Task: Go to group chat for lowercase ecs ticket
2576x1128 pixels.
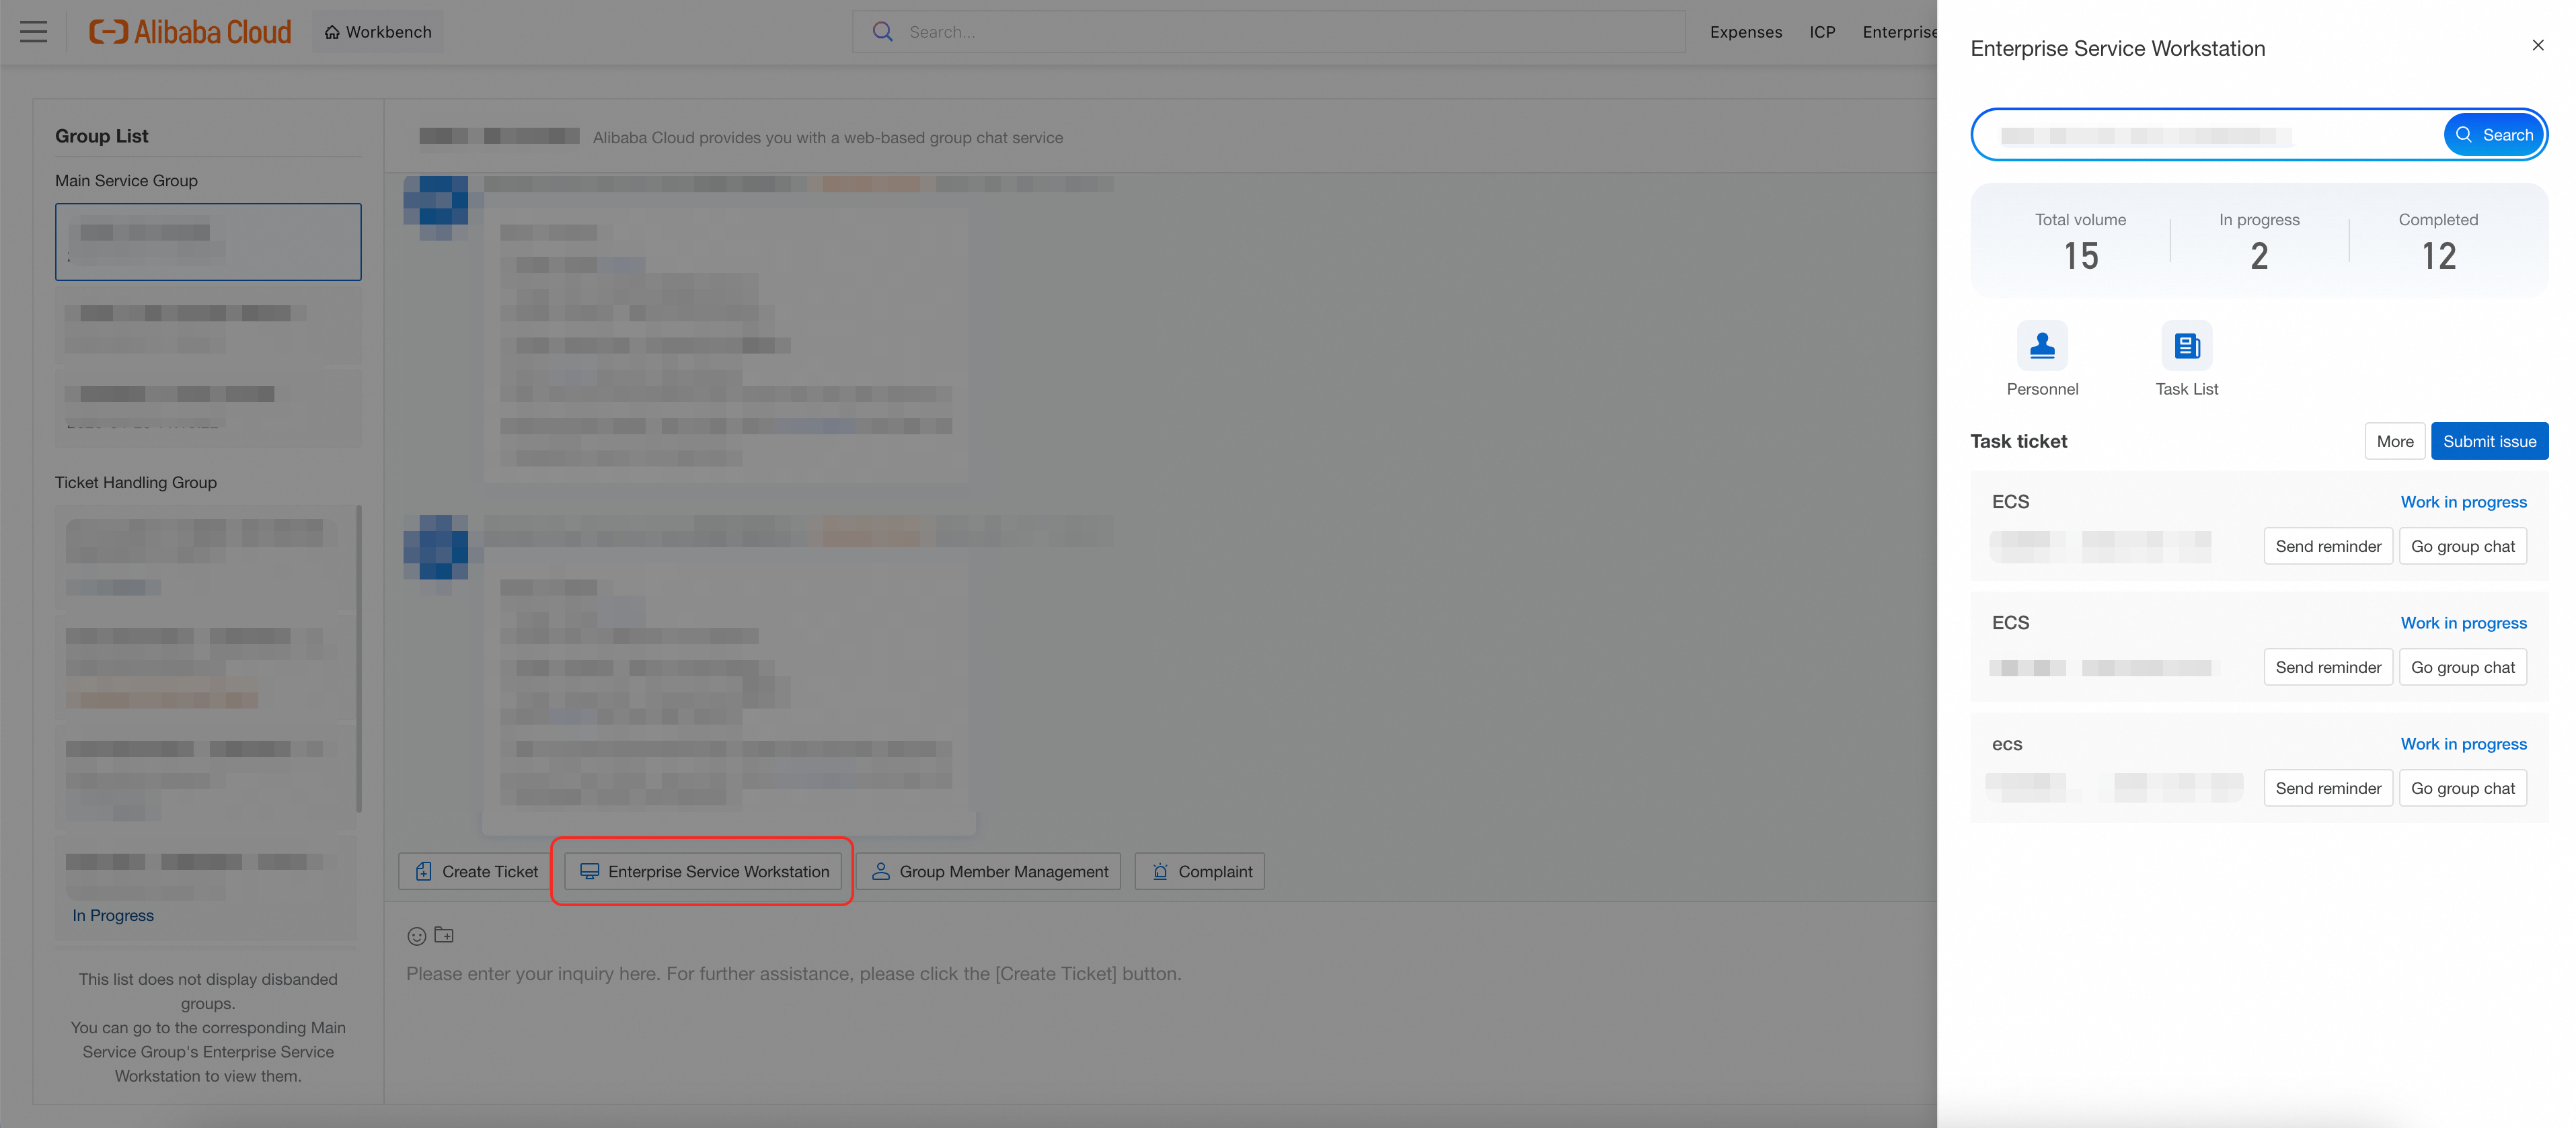Action: [2462, 789]
